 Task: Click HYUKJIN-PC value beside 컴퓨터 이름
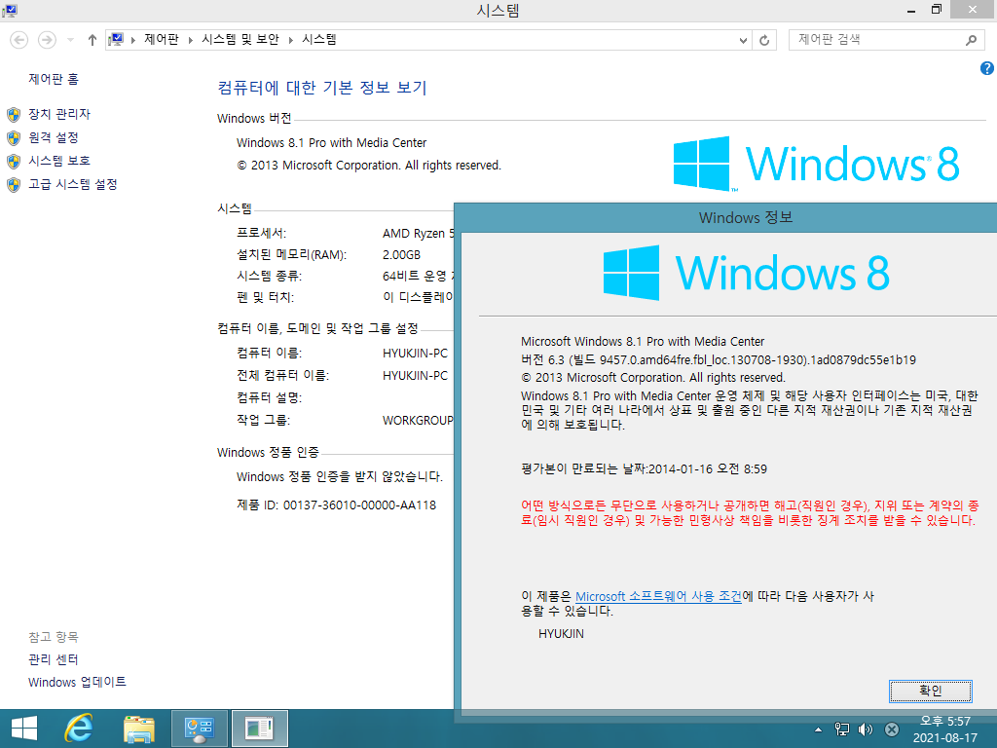415,353
